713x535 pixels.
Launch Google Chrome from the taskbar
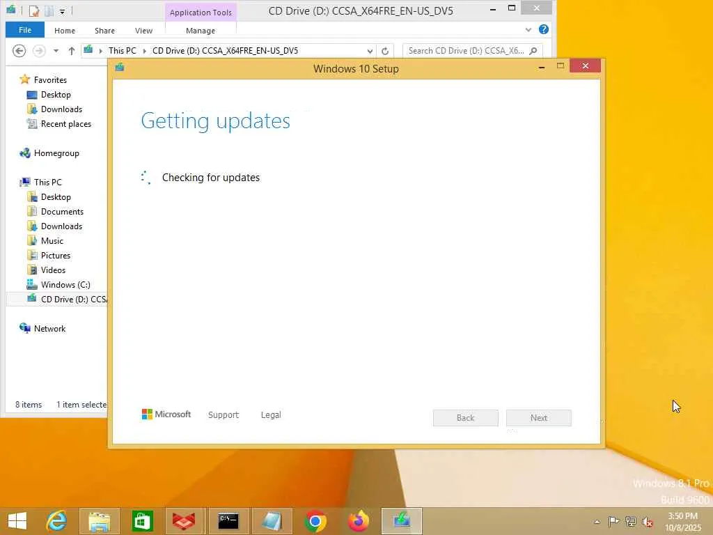coord(315,521)
